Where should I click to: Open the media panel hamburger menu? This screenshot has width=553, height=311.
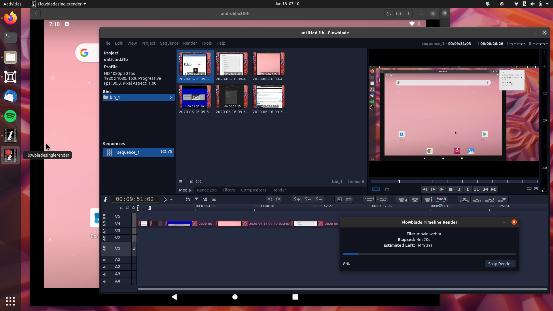pyautogui.click(x=181, y=182)
